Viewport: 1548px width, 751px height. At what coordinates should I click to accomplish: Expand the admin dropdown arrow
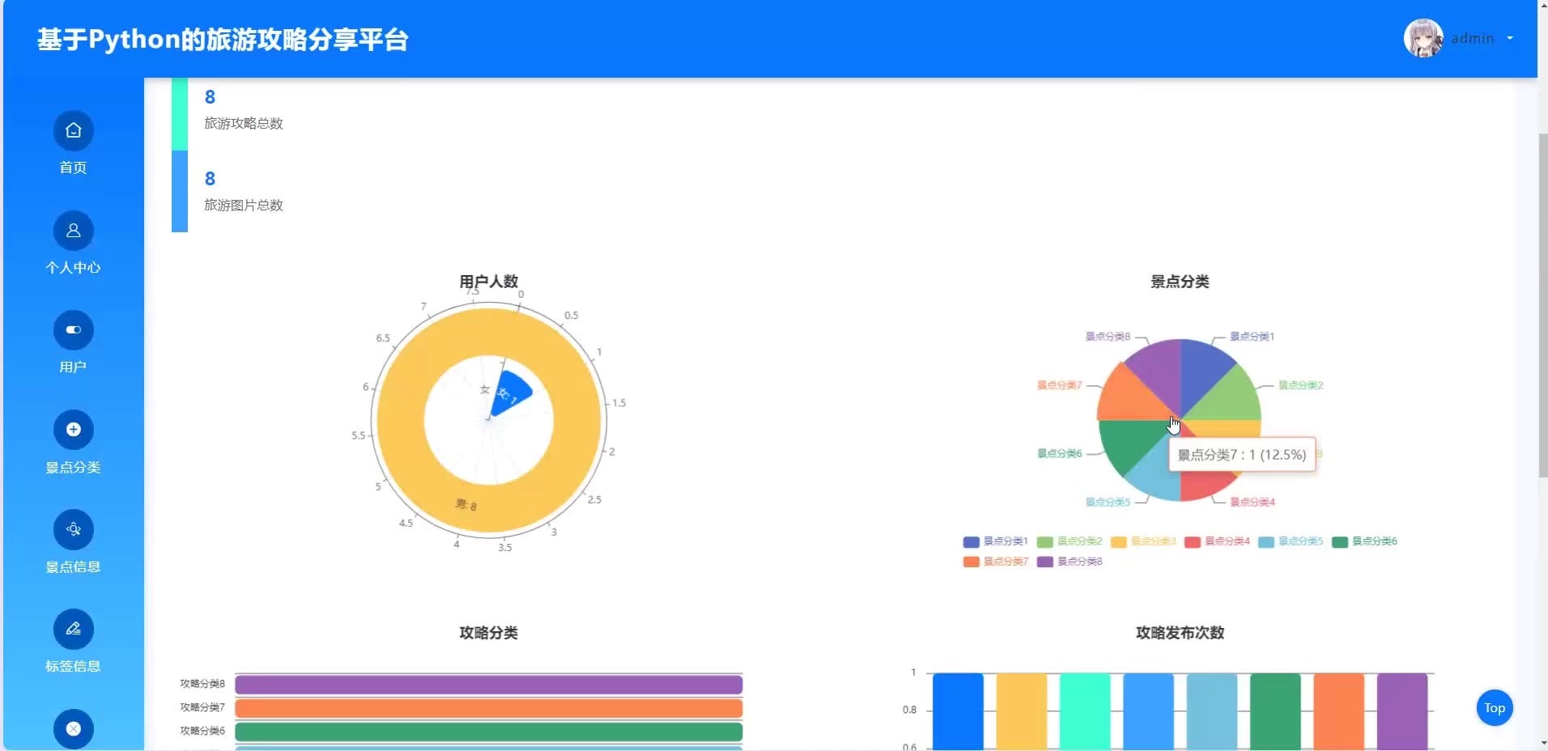pyautogui.click(x=1510, y=38)
